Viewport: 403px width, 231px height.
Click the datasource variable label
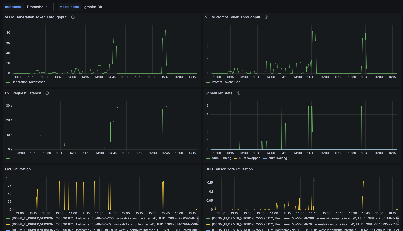tap(13, 7)
